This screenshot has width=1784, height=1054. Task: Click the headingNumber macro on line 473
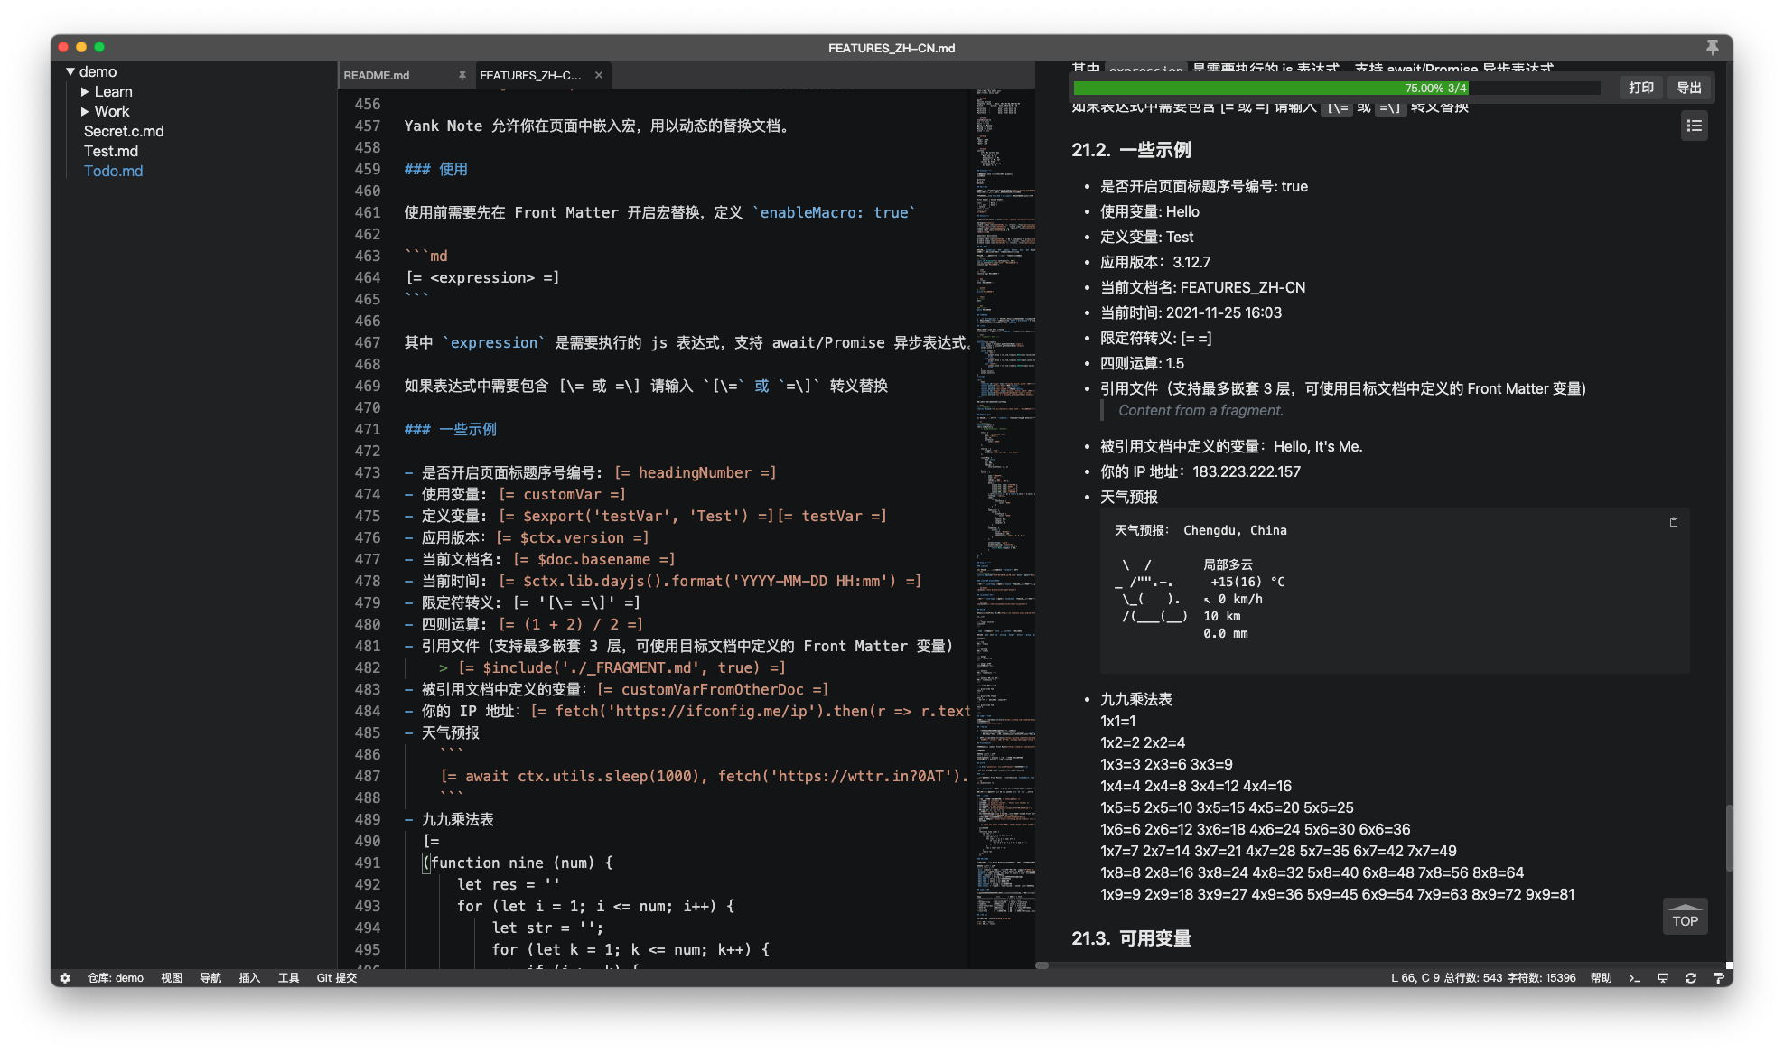pyautogui.click(x=695, y=472)
